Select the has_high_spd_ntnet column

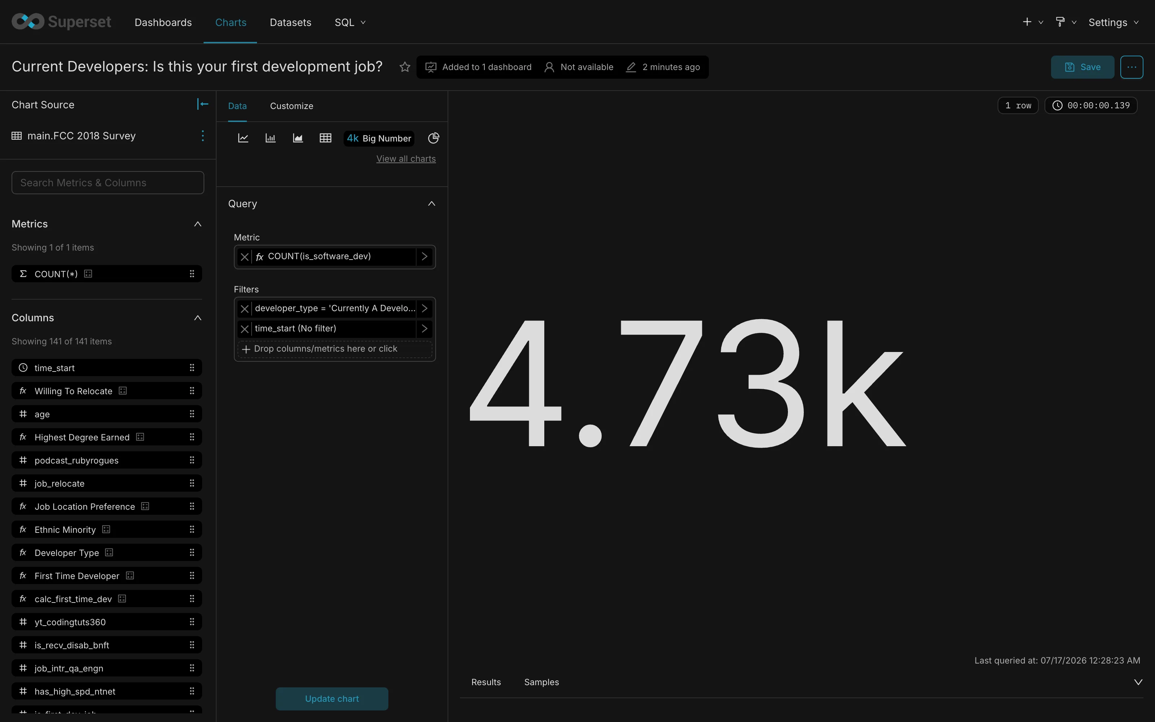(x=107, y=691)
